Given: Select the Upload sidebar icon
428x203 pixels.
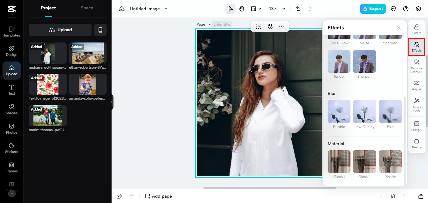Looking at the screenshot, I should point(12,70).
